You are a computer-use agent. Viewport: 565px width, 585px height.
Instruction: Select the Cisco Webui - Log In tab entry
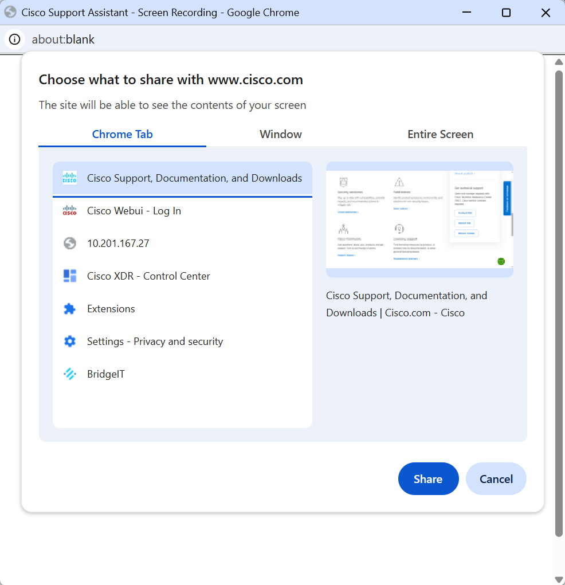point(182,211)
